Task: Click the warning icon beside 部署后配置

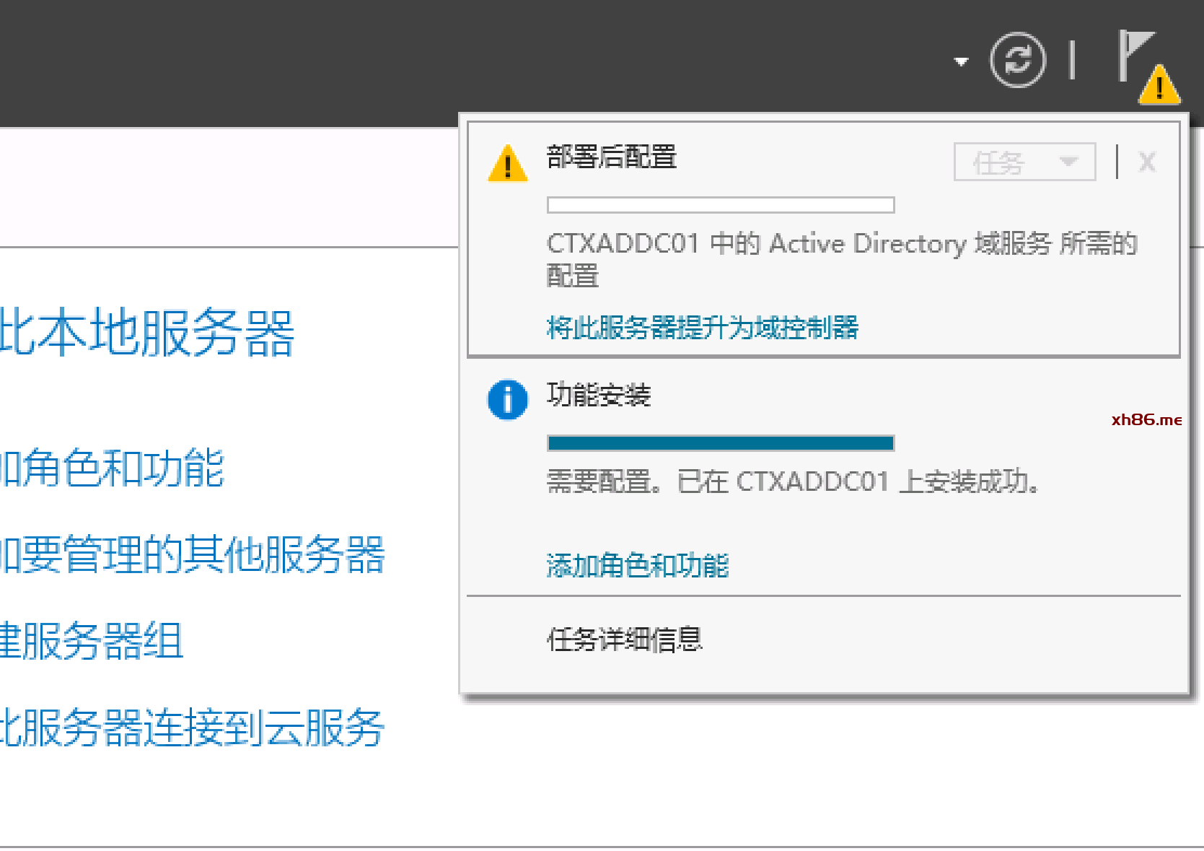Action: (508, 163)
